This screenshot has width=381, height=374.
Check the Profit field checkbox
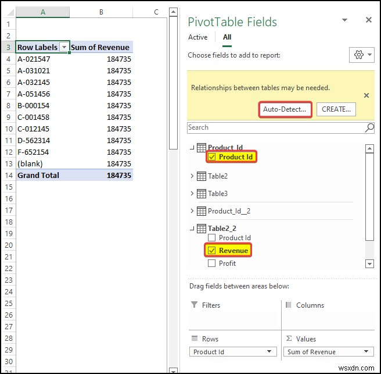point(211,263)
